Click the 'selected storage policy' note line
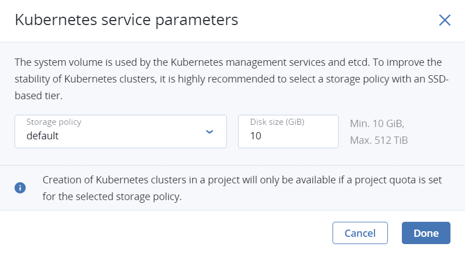The height and width of the screenshot is (253, 465). coord(112,197)
